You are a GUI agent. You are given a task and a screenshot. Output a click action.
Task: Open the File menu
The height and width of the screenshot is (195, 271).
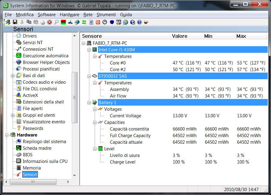click(8, 15)
